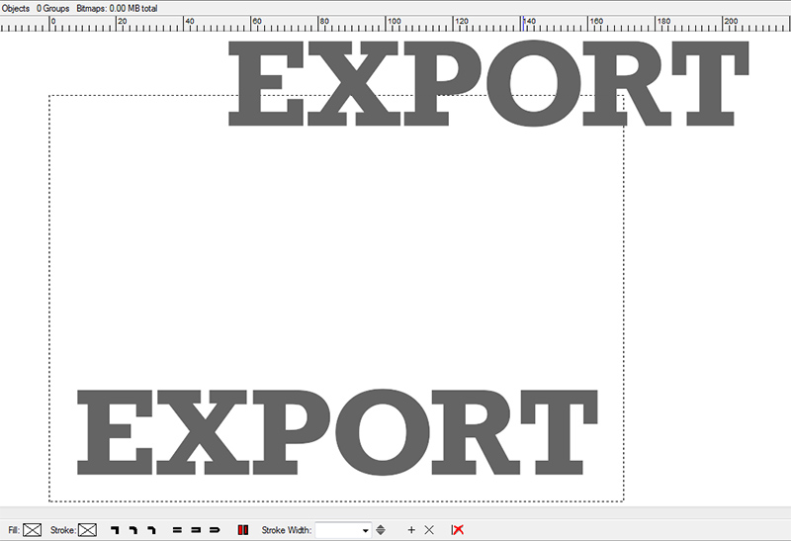Viewport: 791px width, 541px height.
Task: Select the square line cap icon
Action: (196, 530)
